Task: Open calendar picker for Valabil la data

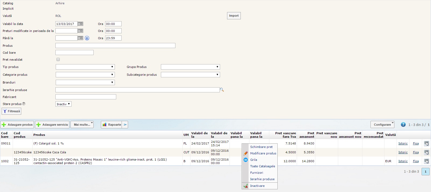Action: (x=80, y=24)
